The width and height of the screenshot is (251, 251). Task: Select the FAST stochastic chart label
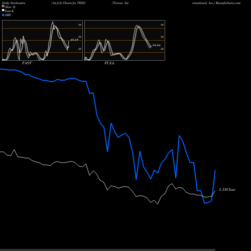27,63
